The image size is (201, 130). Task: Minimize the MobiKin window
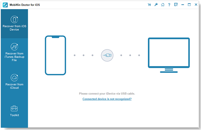(x=183, y=5)
